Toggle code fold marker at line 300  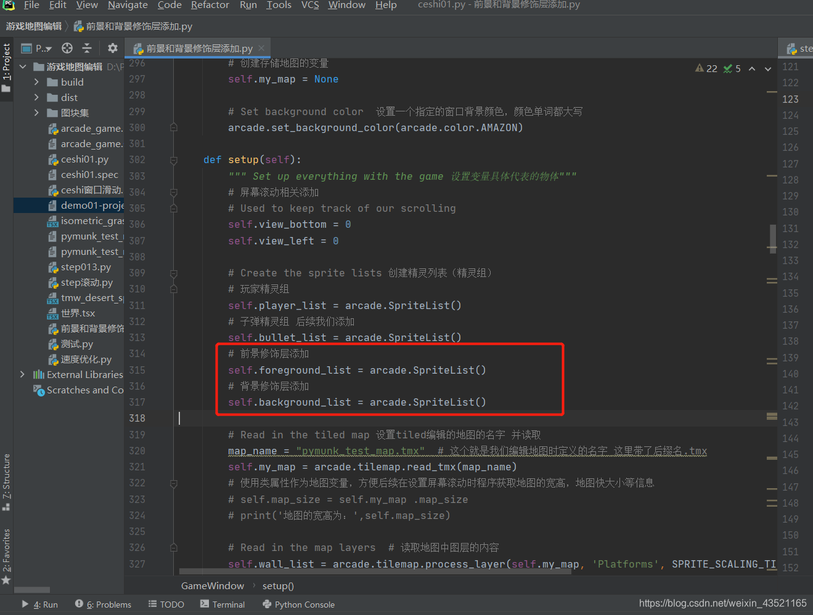point(174,127)
